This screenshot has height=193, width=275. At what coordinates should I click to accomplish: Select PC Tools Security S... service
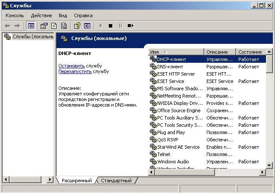point(180,125)
